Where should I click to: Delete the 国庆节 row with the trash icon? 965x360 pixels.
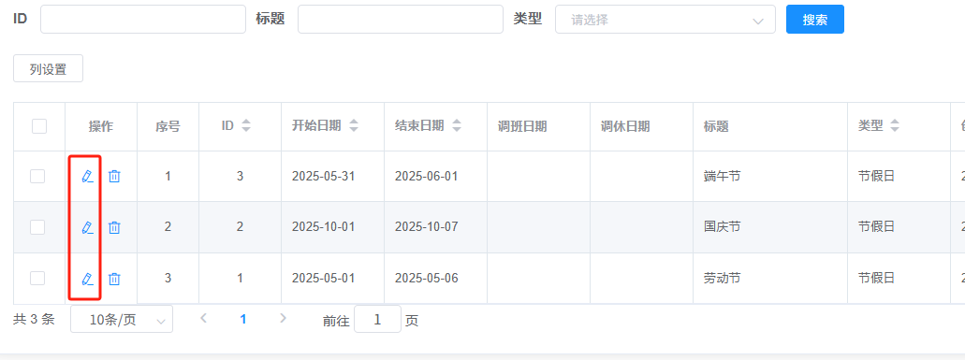114,227
